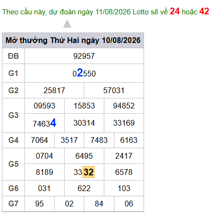
Task: Click the red predicted number 42
Action: click(204, 11)
